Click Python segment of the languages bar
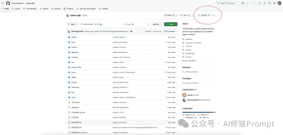Viewport: 283px width, 135px height. click(x=197, y=112)
